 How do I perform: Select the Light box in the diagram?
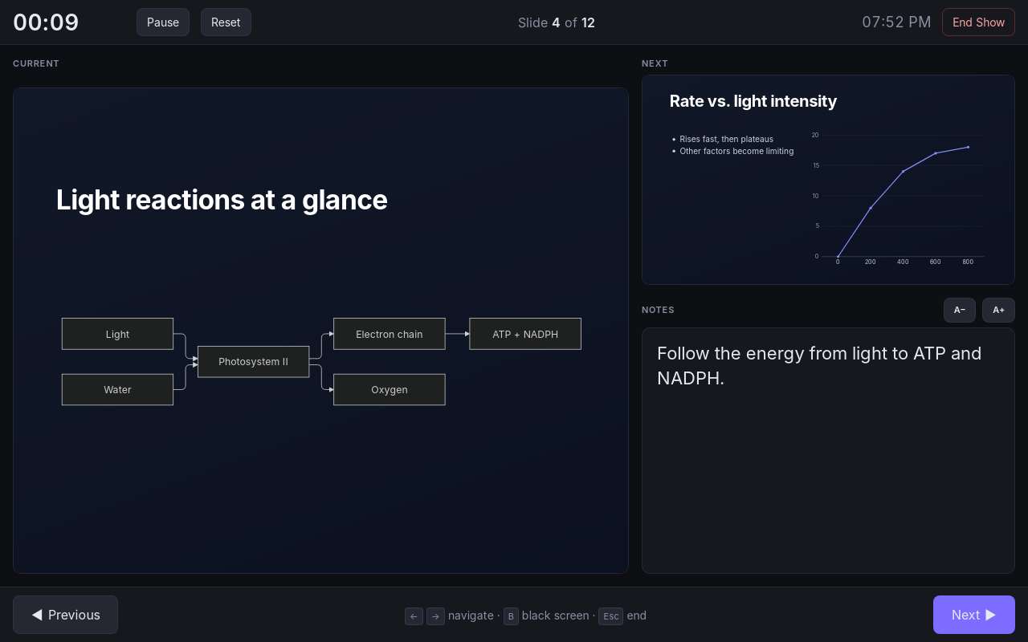(x=117, y=334)
